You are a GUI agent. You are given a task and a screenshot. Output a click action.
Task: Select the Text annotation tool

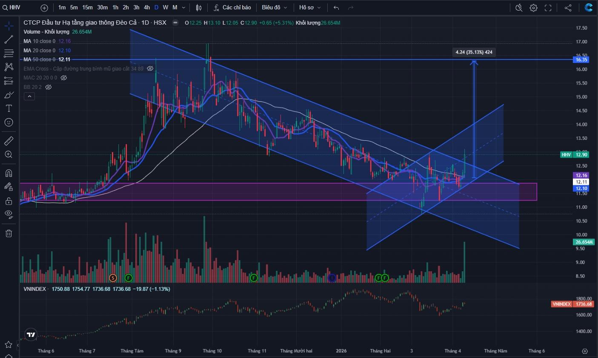(9, 108)
